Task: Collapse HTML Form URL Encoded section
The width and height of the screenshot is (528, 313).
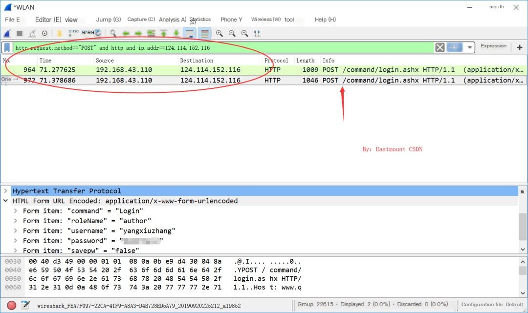Action: point(5,201)
